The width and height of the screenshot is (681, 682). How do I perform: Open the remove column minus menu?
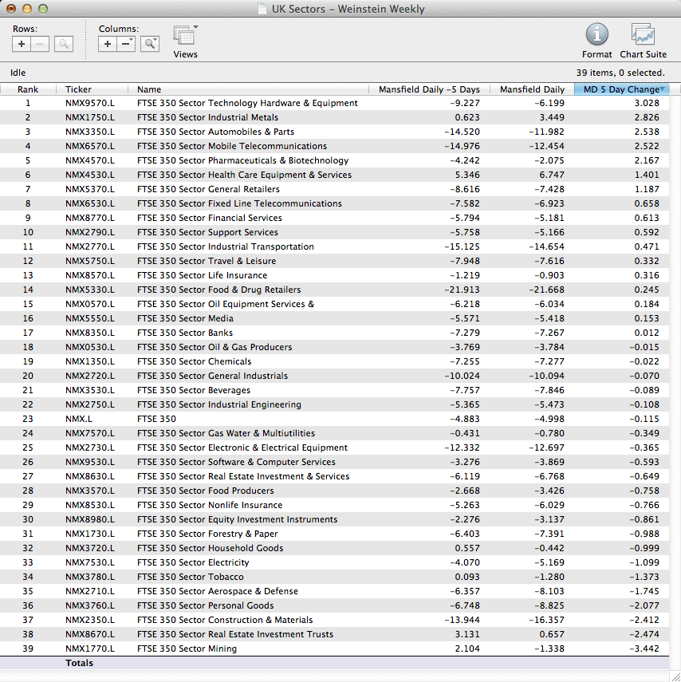(x=126, y=44)
